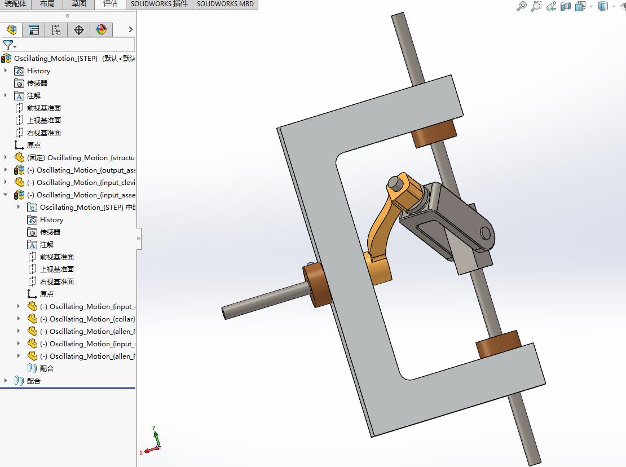The width and height of the screenshot is (626, 467).
Task: Switch to SOLIDWORKS 插件 tab
Action: point(159,4)
